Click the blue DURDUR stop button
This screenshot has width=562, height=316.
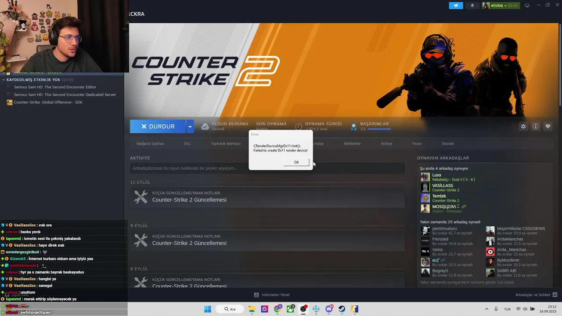(158, 126)
